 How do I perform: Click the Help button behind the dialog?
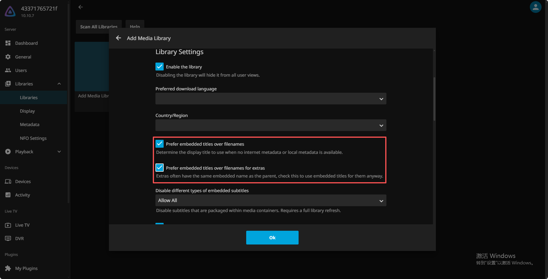(x=135, y=25)
